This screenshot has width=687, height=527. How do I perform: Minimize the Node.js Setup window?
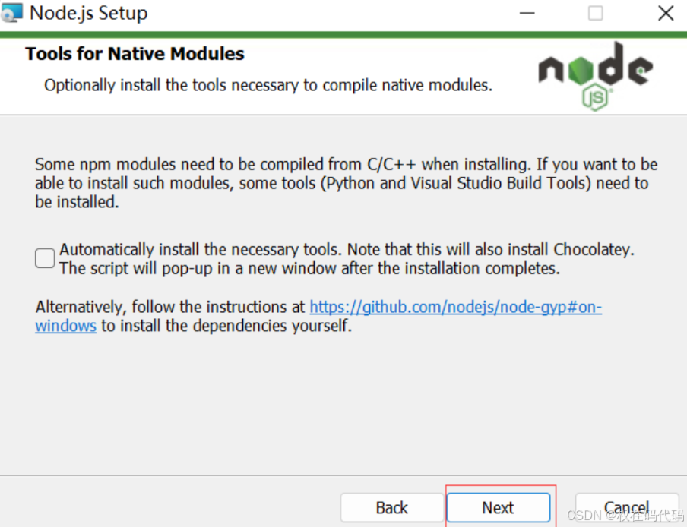[x=527, y=13]
